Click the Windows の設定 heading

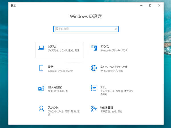pyautogui.click(x=86, y=16)
